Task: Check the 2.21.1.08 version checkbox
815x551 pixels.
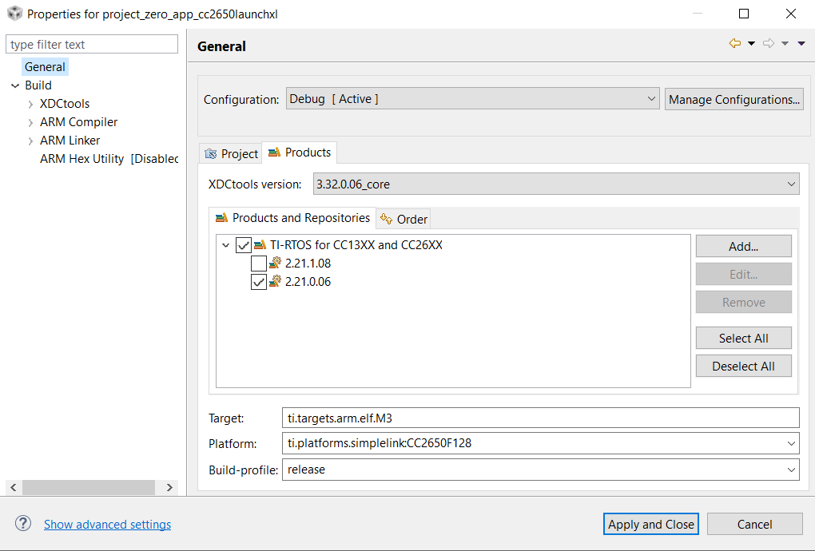Action: pos(258,264)
